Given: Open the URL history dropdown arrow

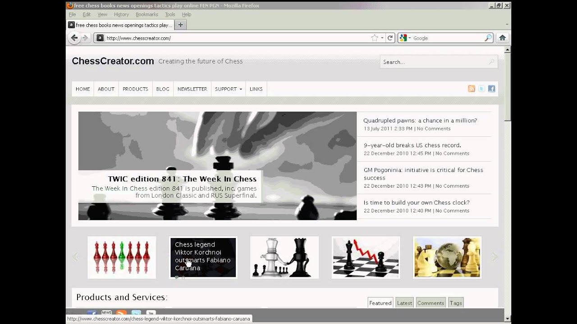Looking at the screenshot, I should click(382, 38).
